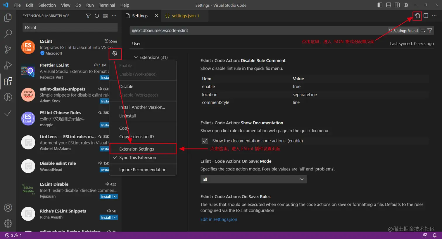Install the Prettier ESLint extension
Viewport: 442px width, 239px height.
coord(105,78)
